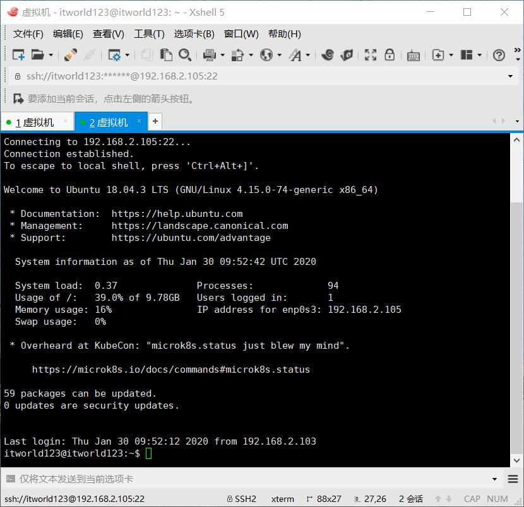The width and height of the screenshot is (524, 507).
Task: Click the hamburger icon beside send-text bar
Action: [x=512, y=479]
